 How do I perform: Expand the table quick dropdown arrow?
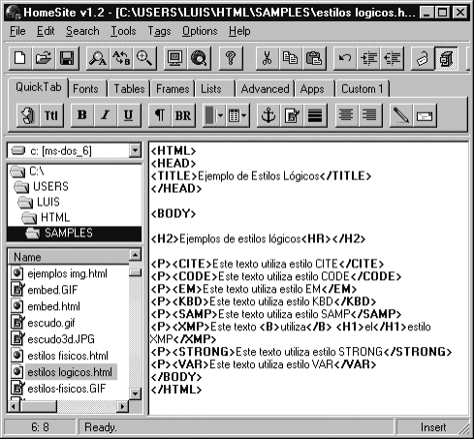(243, 115)
